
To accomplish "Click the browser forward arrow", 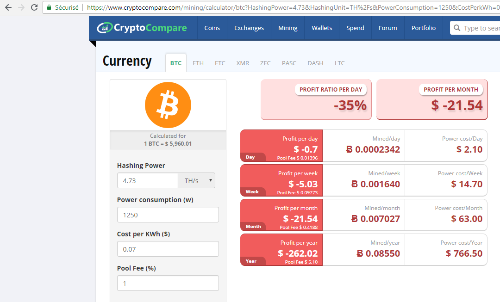I will 21,7.
